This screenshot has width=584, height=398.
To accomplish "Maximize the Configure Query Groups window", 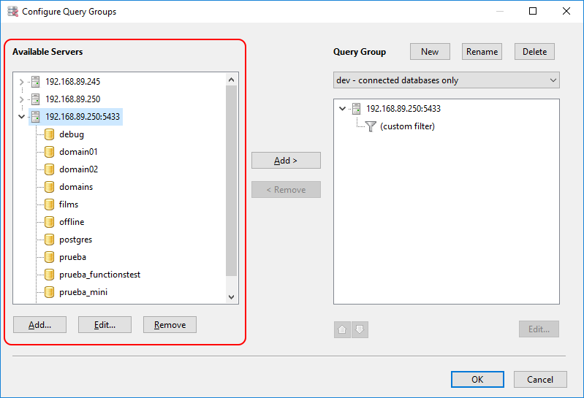I will coord(533,11).
